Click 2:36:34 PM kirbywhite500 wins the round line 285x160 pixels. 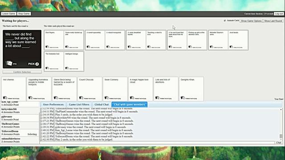tap(85, 118)
